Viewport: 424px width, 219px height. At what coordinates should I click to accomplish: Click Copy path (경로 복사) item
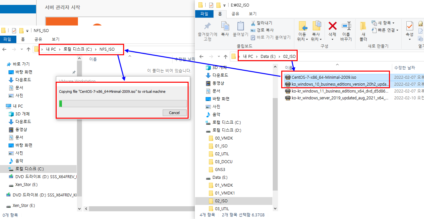click(x=263, y=30)
